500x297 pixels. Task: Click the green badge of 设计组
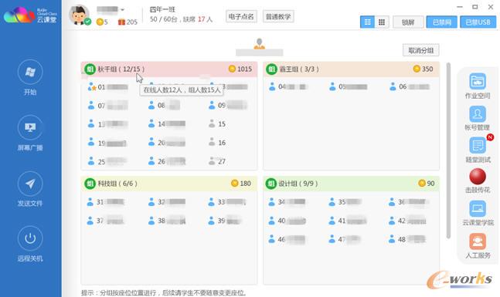coord(271,184)
